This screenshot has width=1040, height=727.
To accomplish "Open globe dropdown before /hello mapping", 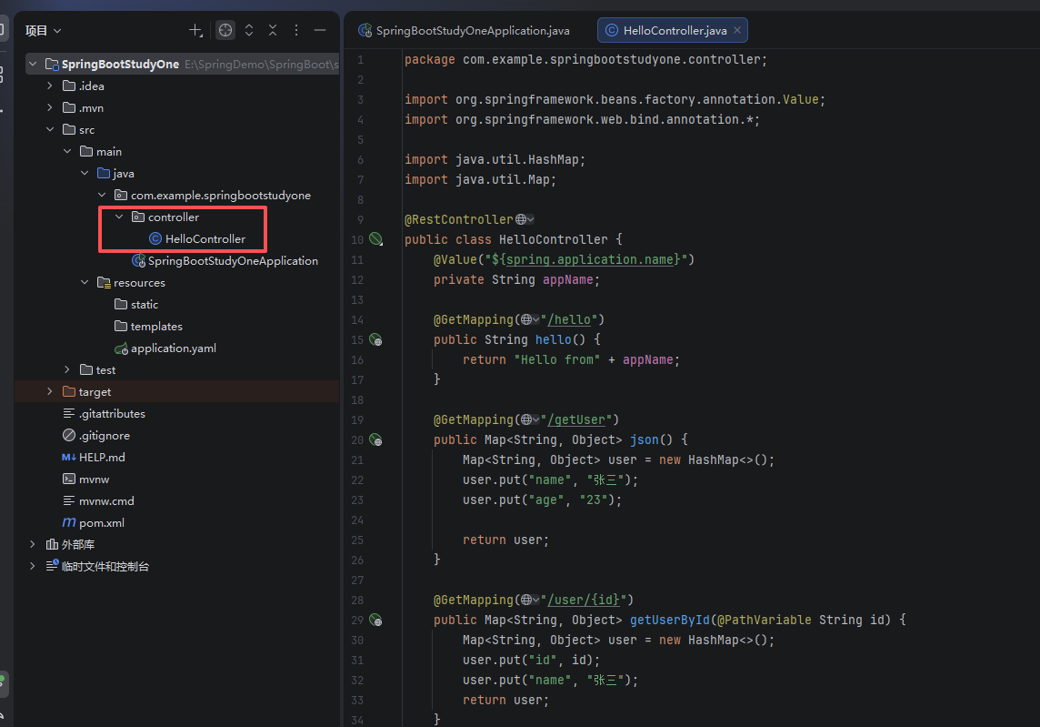I will click(x=530, y=320).
